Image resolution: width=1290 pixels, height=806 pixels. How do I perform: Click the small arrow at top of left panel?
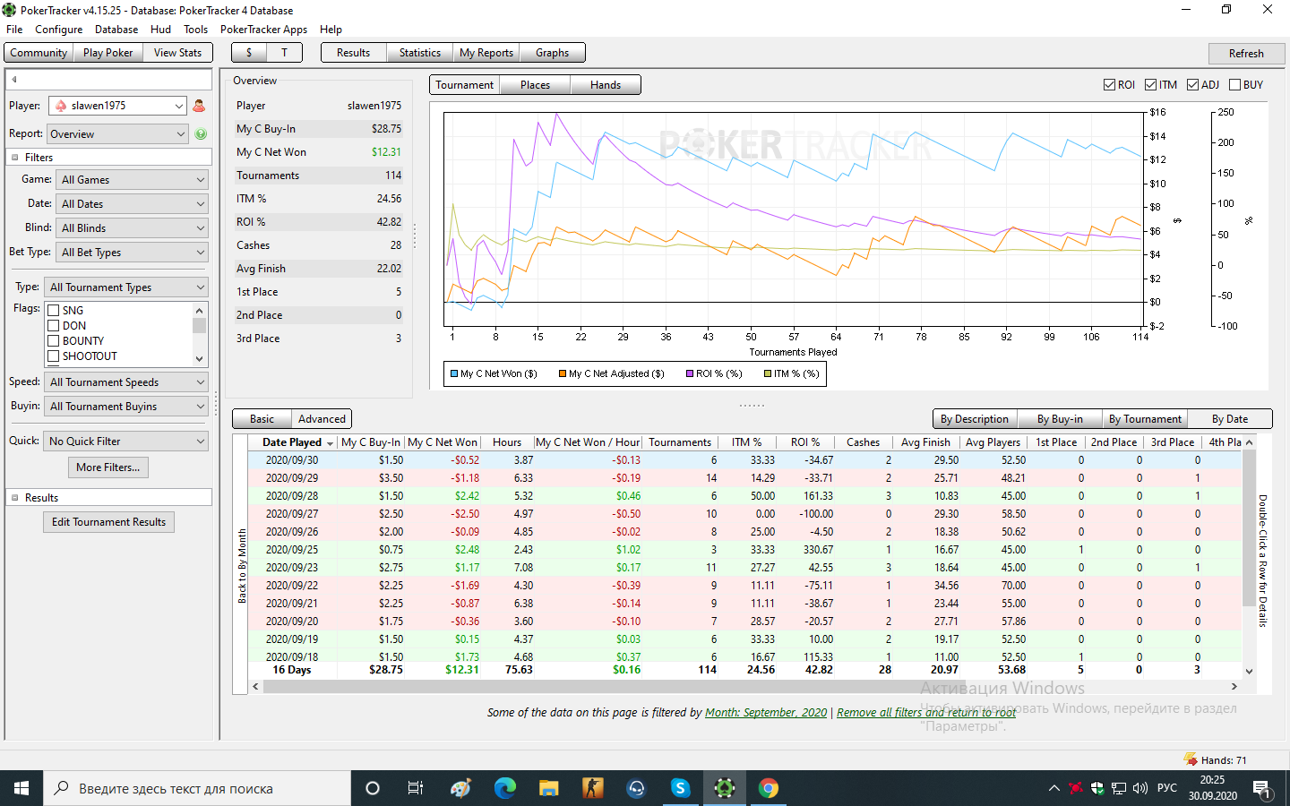(14, 80)
